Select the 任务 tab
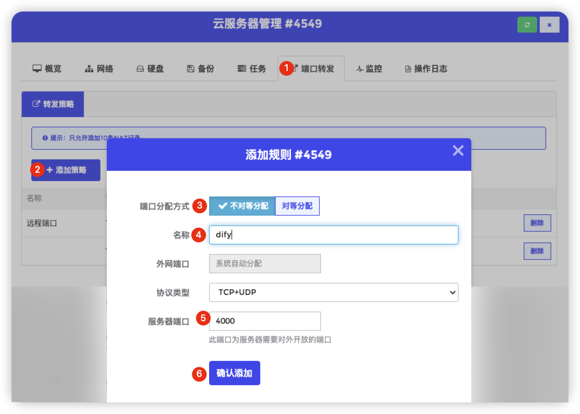This screenshot has height=414, width=580. click(x=252, y=69)
